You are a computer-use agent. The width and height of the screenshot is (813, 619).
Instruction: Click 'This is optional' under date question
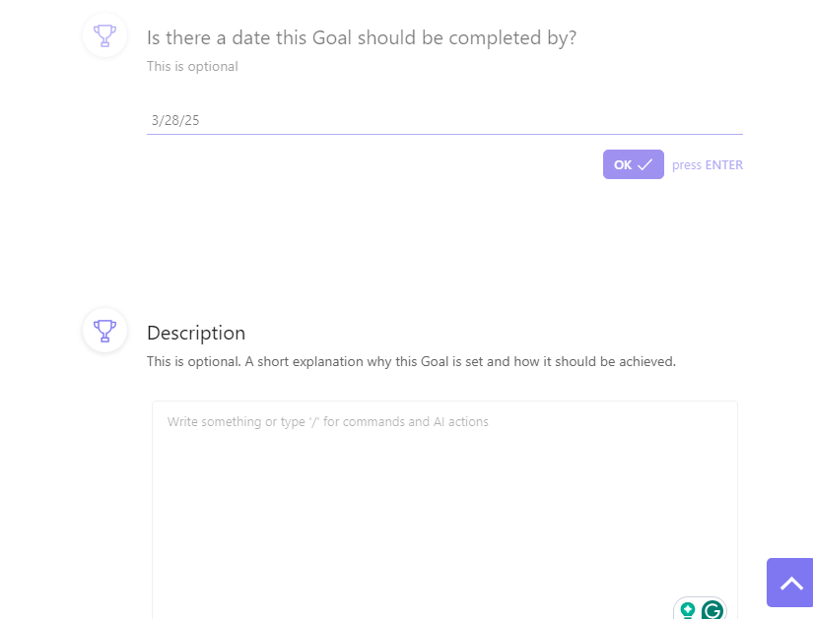pyautogui.click(x=192, y=67)
